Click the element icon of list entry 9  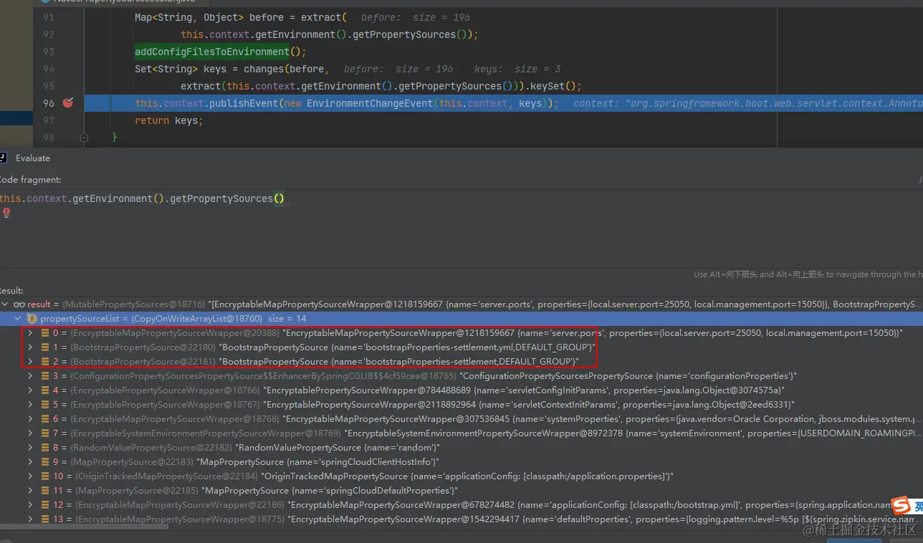pyautogui.click(x=45, y=462)
